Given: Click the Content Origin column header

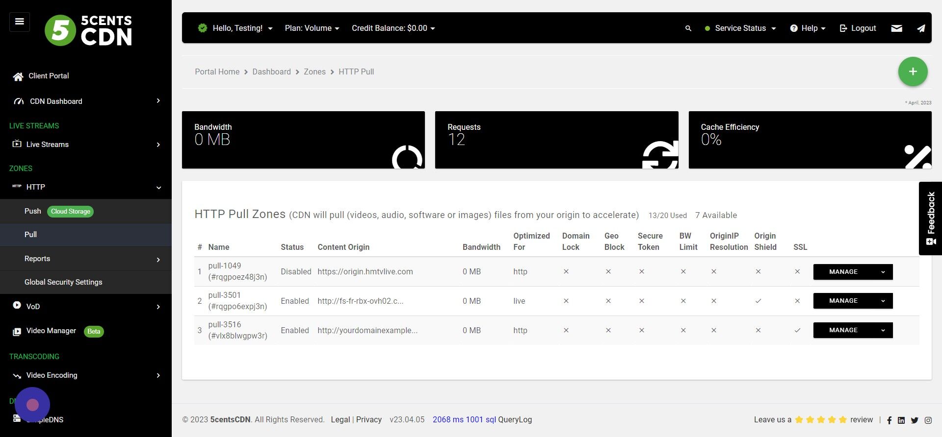Looking at the screenshot, I should [343, 247].
